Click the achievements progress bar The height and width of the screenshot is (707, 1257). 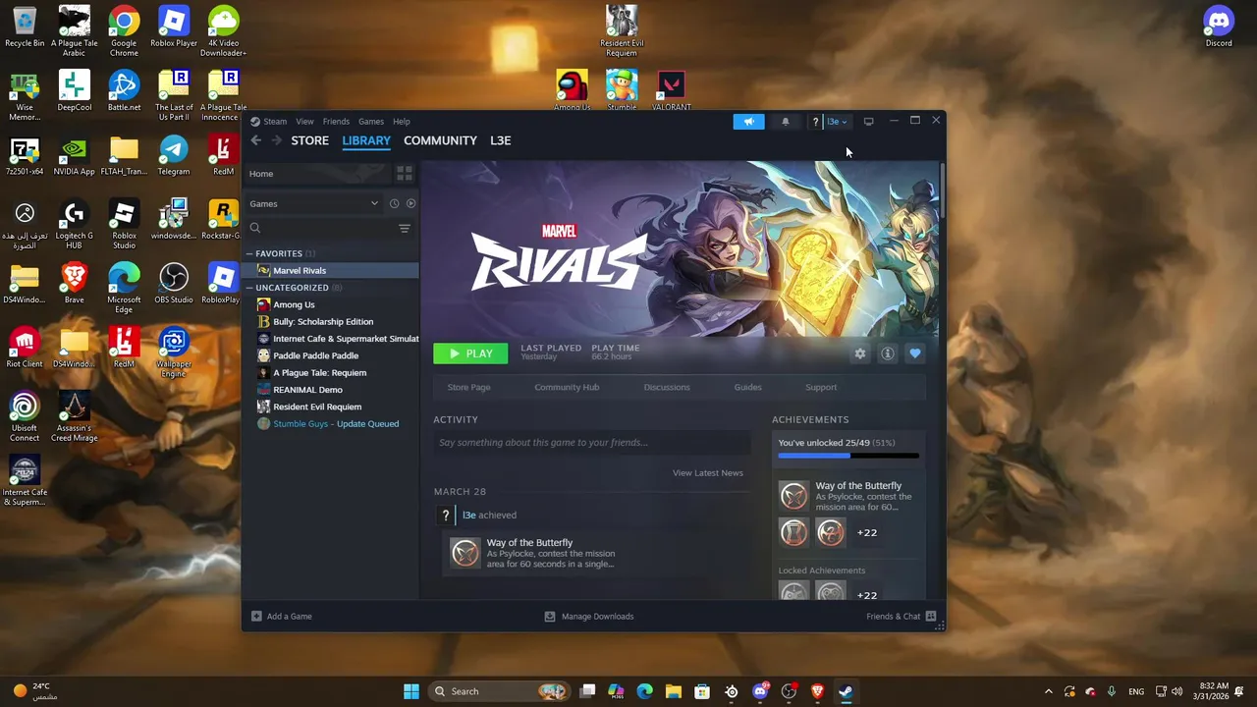tap(848, 456)
